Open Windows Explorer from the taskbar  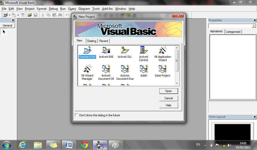38,145
